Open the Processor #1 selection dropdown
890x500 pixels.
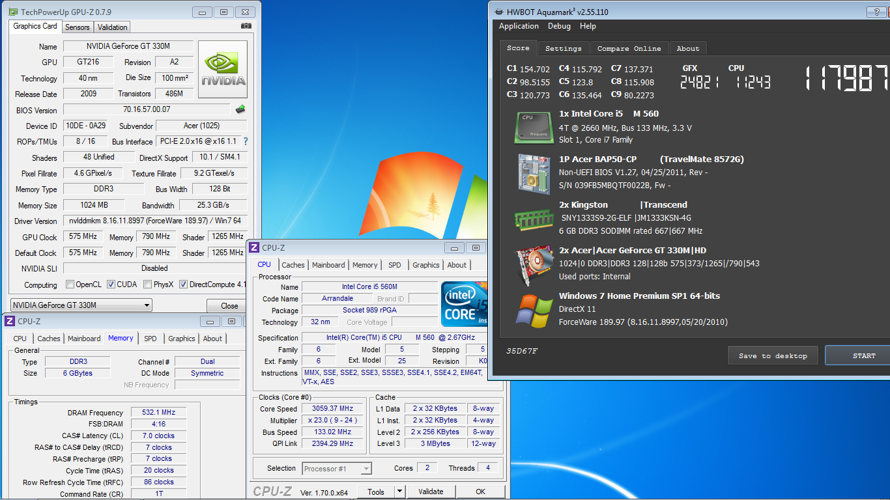(337, 468)
